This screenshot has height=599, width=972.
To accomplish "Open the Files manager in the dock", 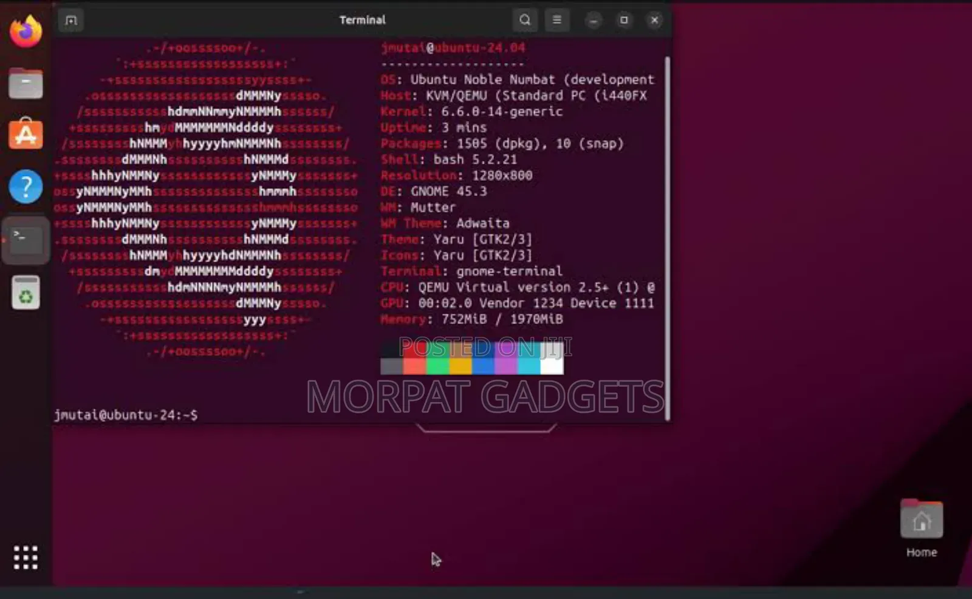I will (26, 83).
